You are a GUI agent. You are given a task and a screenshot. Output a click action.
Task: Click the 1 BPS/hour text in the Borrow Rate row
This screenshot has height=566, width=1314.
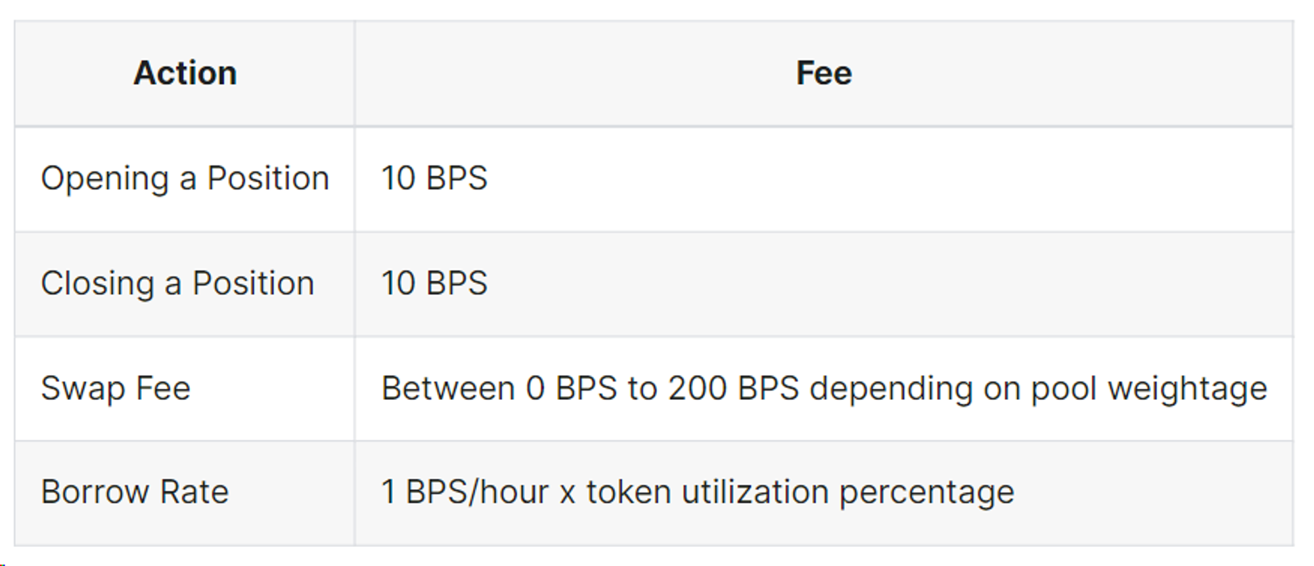(464, 492)
